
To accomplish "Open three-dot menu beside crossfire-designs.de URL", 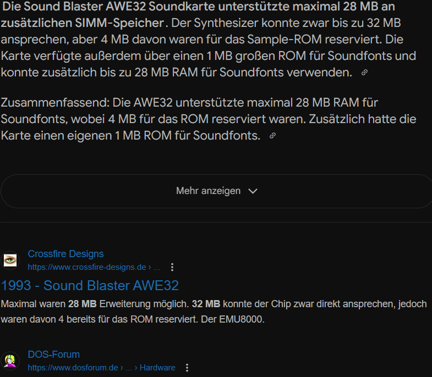I will 172,267.
